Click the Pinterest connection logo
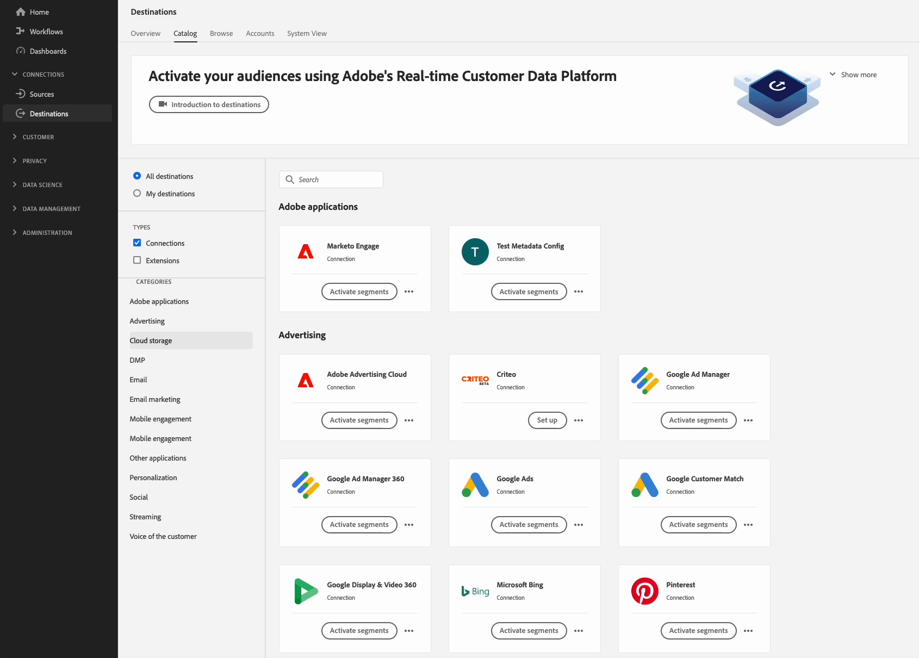The width and height of the screenshot is (919, 658). (644, 591)
